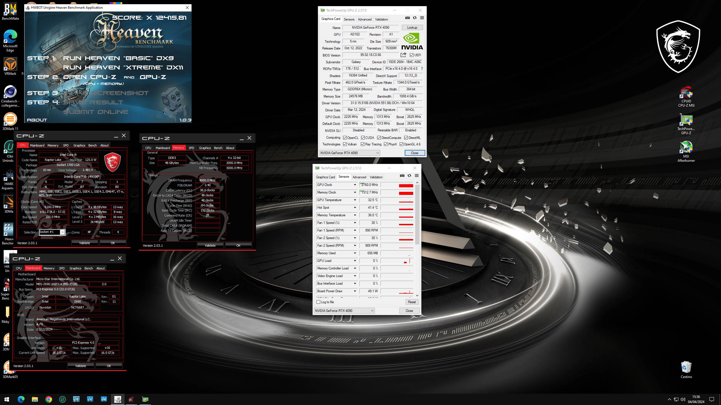721x405 pixels.
Task: Open the notification center icon
Action: tap(712, 399)
